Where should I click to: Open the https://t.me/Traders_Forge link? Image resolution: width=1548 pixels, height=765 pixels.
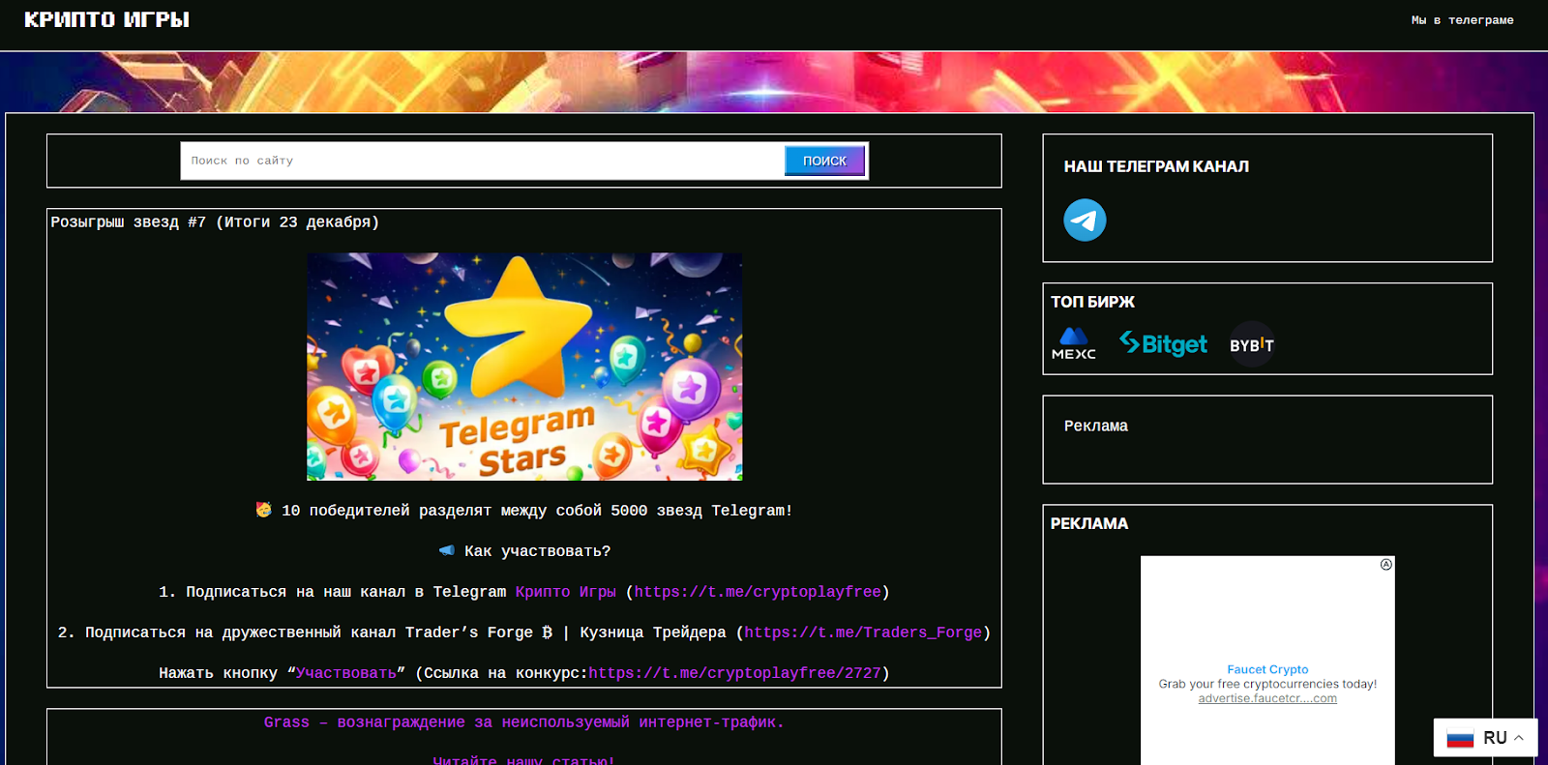863,633
